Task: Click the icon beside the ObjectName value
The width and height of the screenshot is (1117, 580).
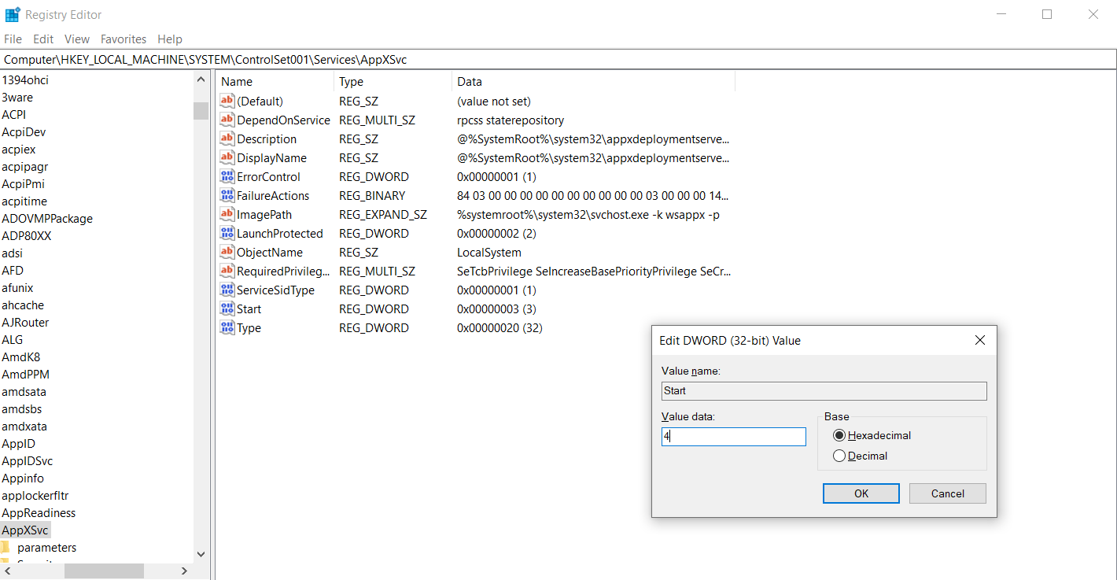Action: [227, 253]
